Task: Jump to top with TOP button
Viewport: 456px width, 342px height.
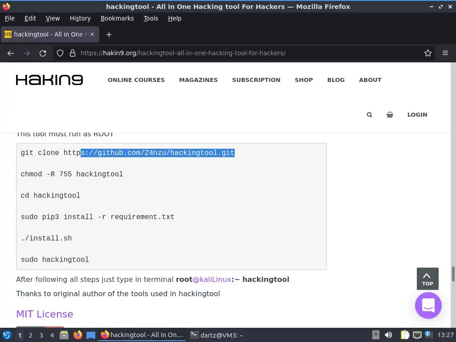Action: 427,279
